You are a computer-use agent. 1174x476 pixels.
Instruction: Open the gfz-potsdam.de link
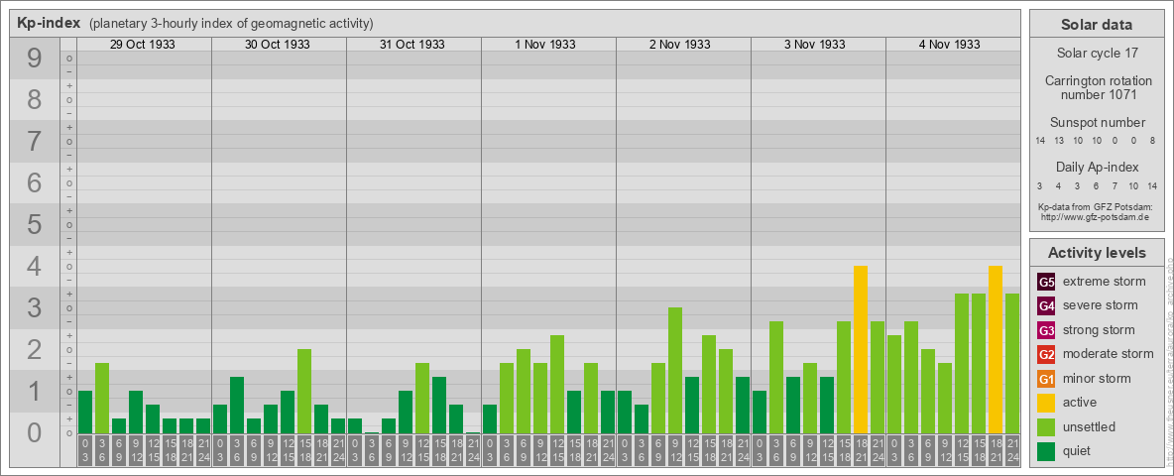[x=1096, y=216]
